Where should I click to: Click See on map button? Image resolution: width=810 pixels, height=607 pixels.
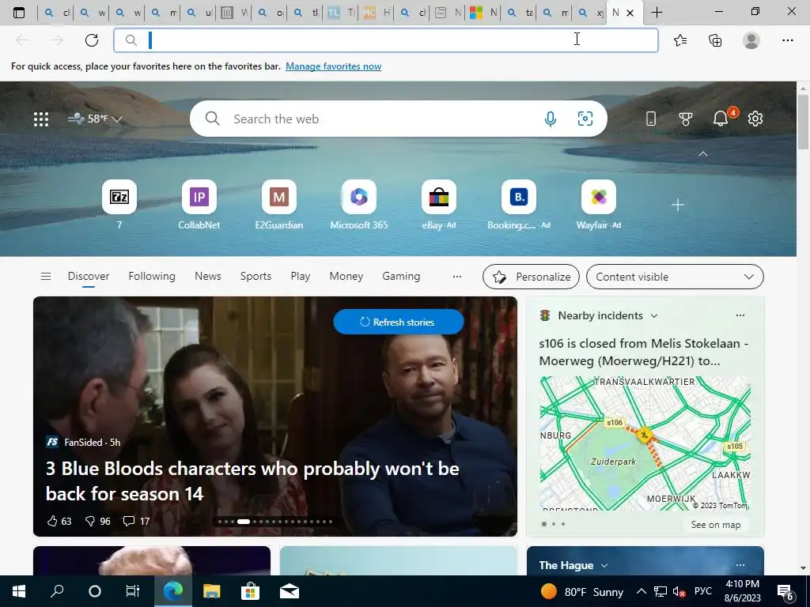[x=715, y=525]
